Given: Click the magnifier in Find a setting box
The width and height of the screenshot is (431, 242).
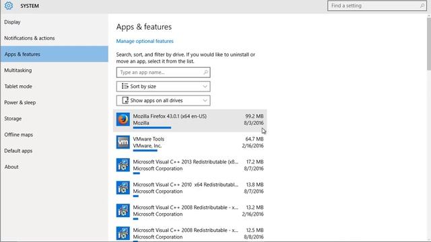Looking at the screenshot, I should click(422, 5).
